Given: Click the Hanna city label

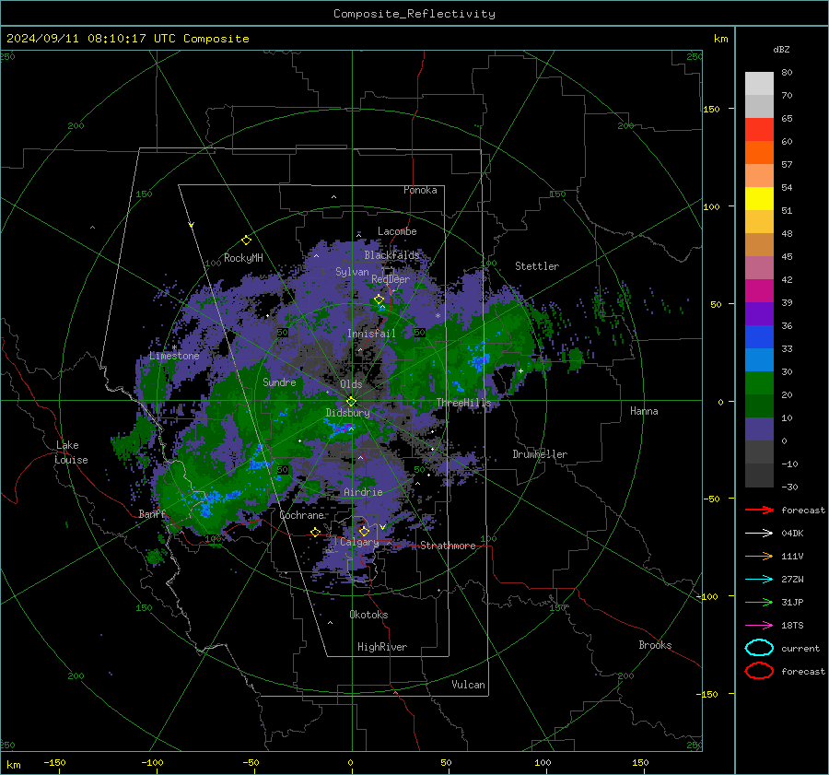Looking at the screenshot, I should [644, 411].
